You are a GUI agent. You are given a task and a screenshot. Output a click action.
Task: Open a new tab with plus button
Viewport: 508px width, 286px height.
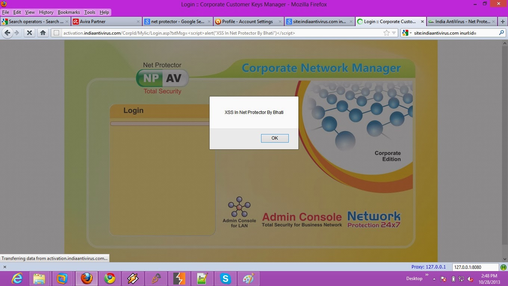502,22
